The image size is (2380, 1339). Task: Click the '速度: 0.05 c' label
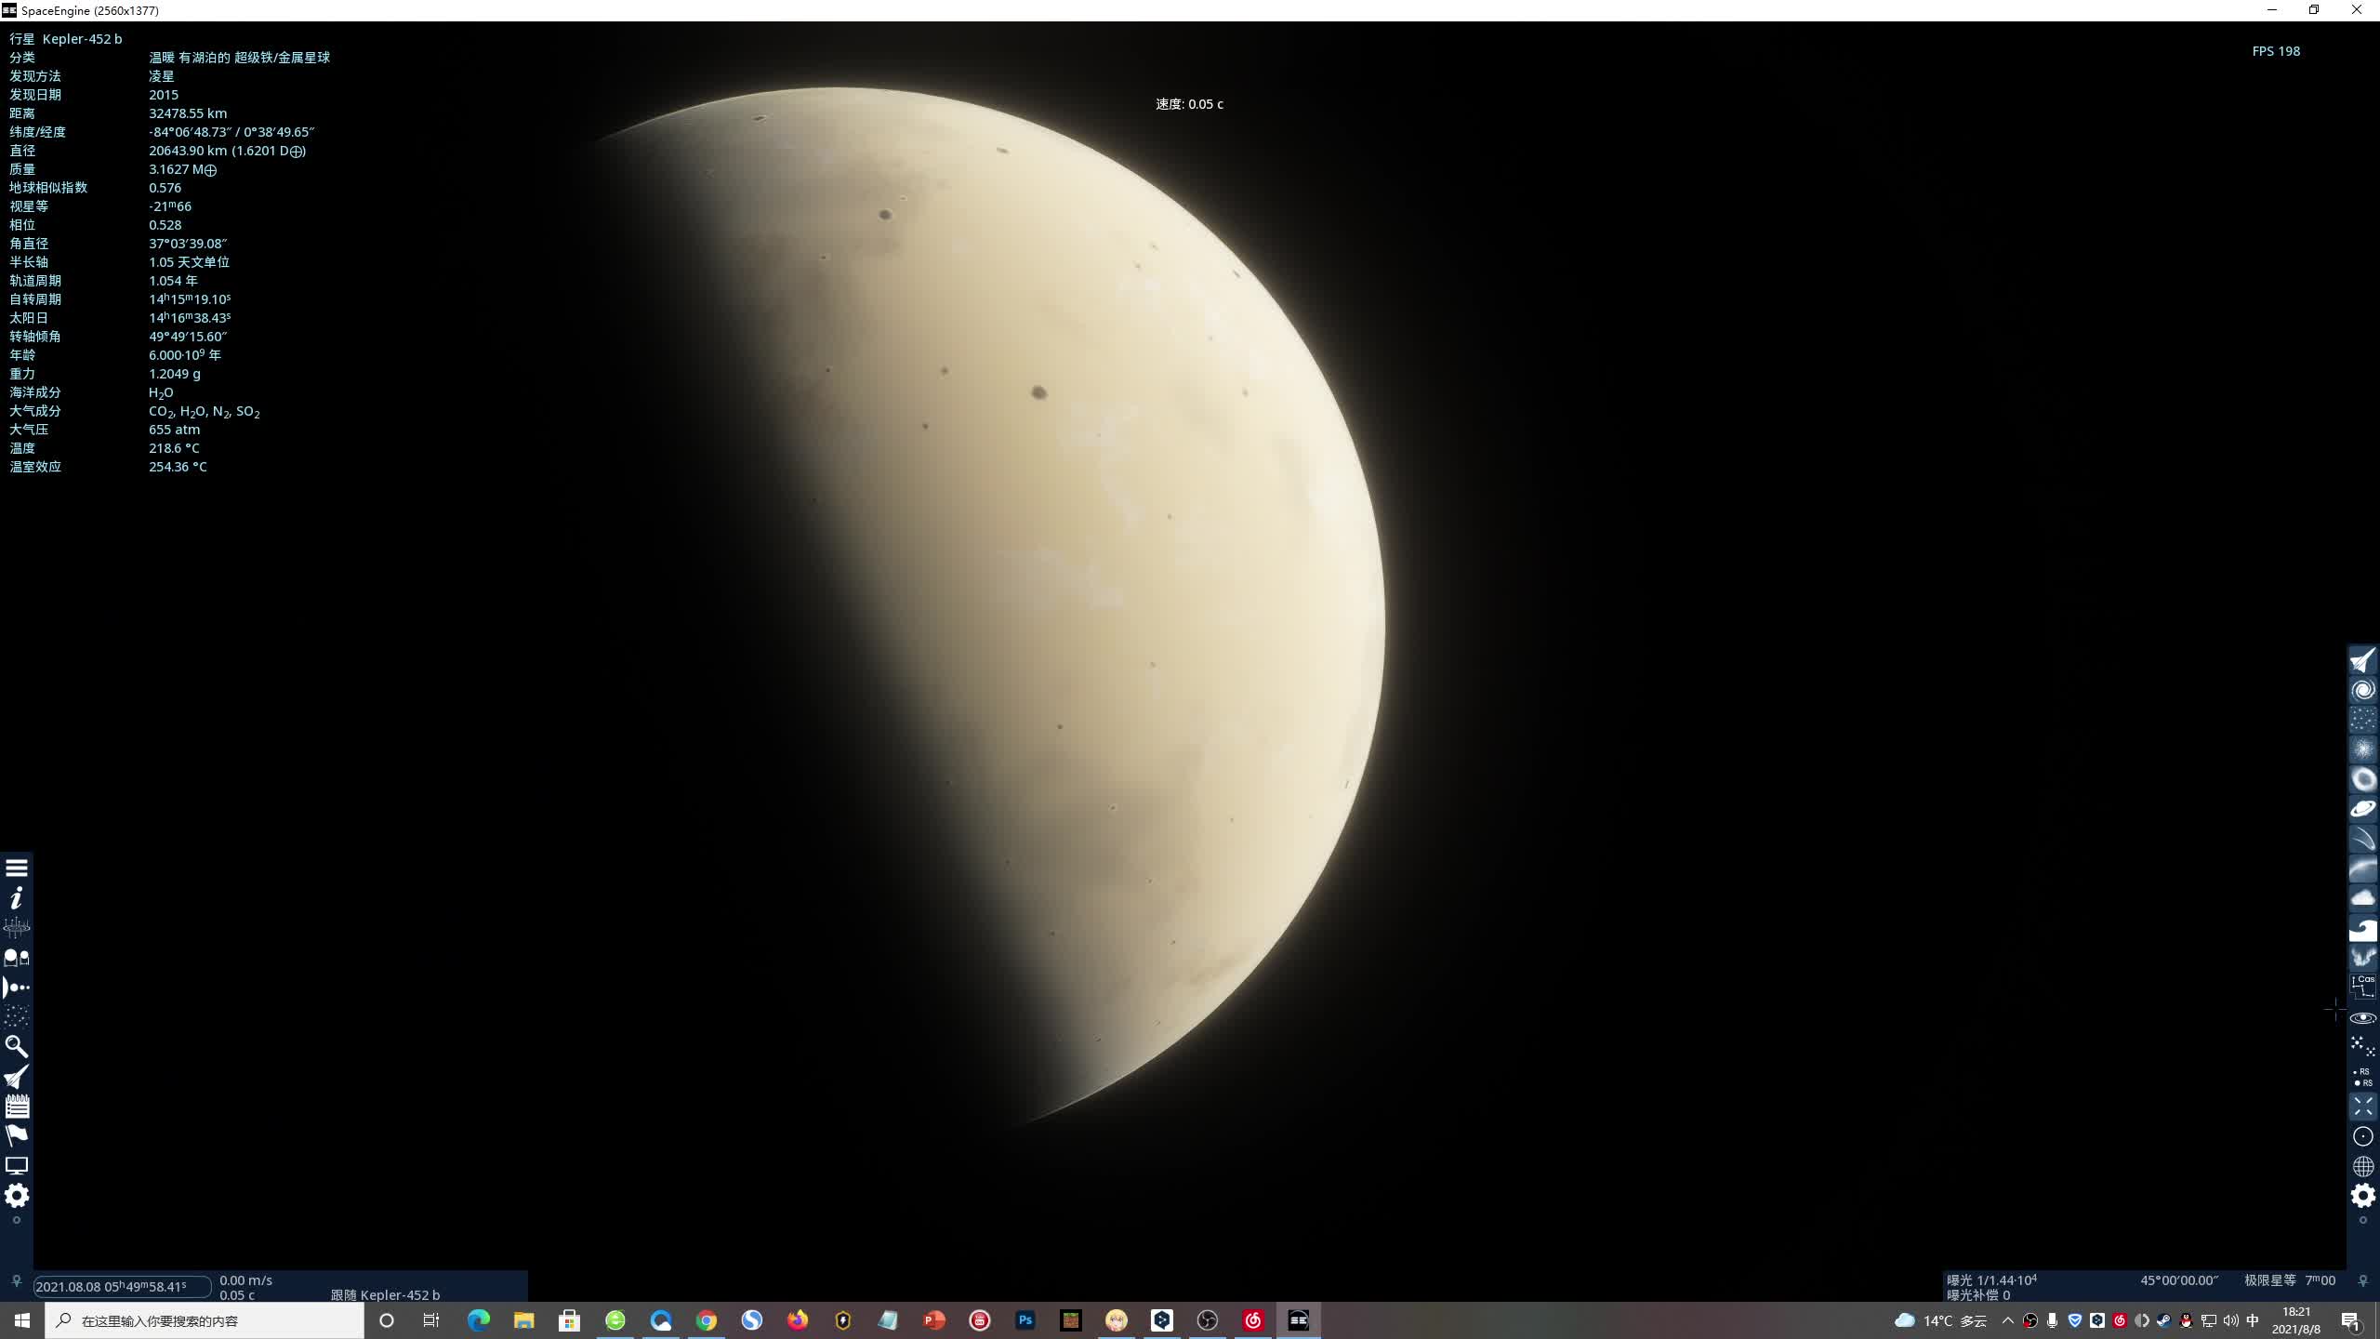[x=1189, y=104]
